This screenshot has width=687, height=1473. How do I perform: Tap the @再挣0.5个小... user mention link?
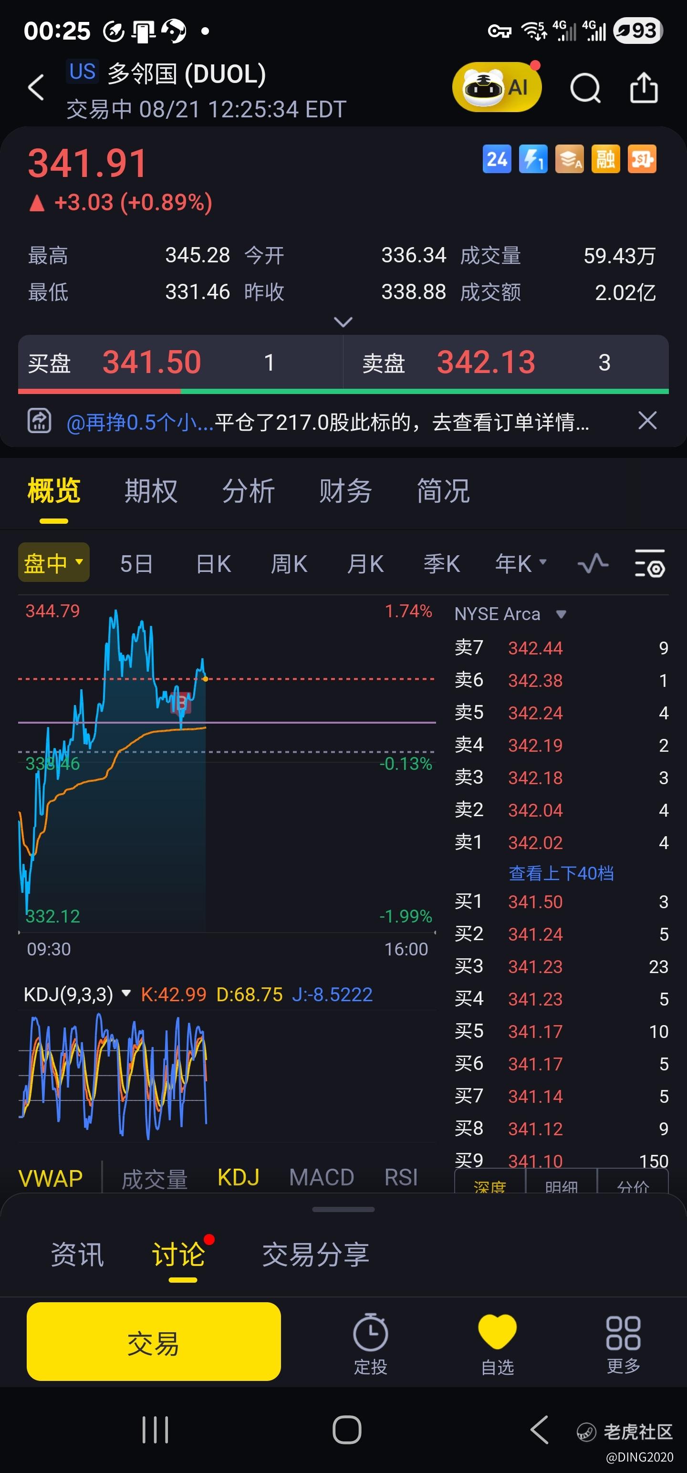pyautogui.click(x=140, y=423)
